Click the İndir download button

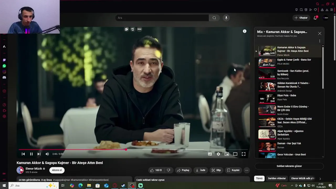(x=201, y=170)
